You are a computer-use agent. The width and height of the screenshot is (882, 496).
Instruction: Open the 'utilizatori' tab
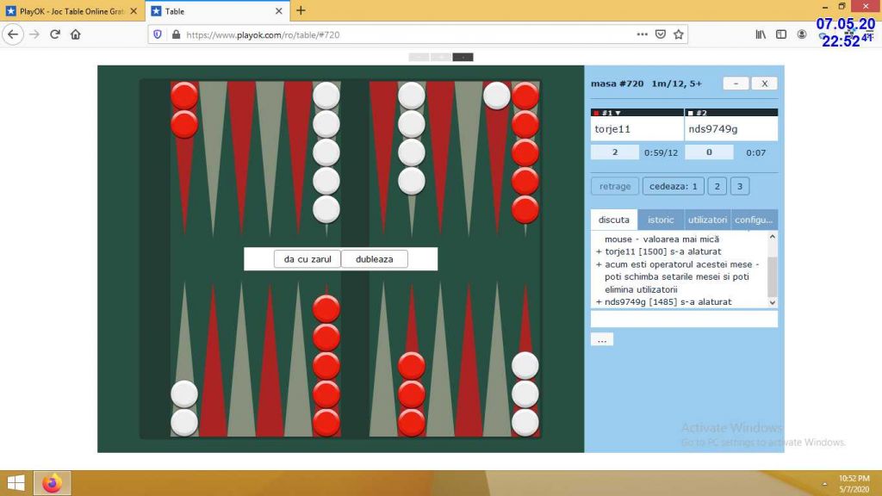tap(707, 220)
